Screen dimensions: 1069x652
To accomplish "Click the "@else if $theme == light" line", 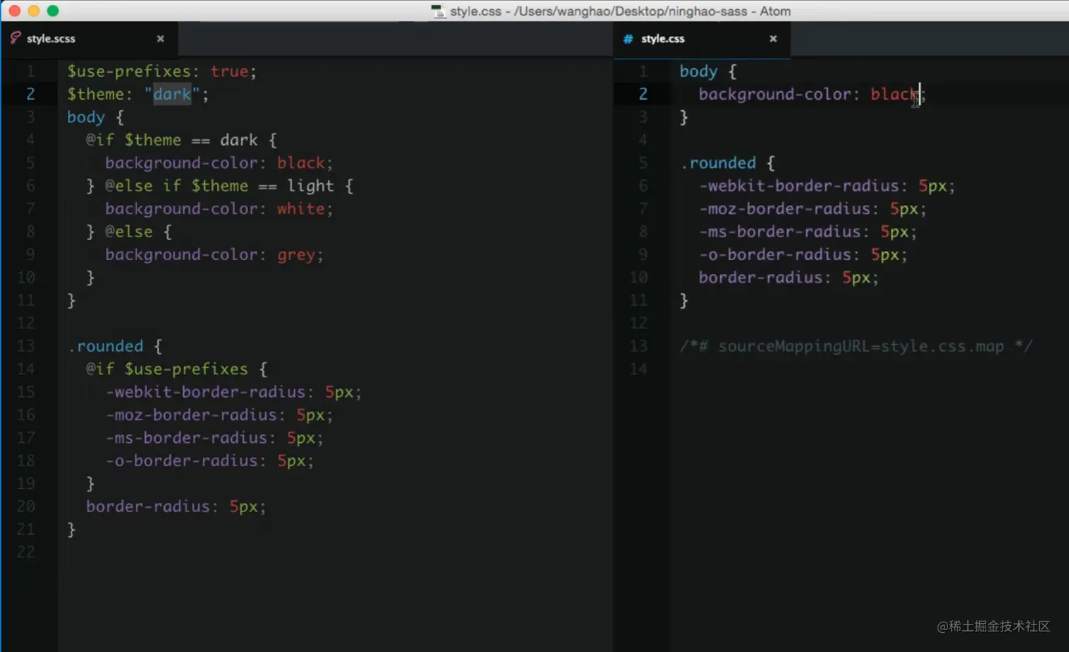I will [220, 186].
